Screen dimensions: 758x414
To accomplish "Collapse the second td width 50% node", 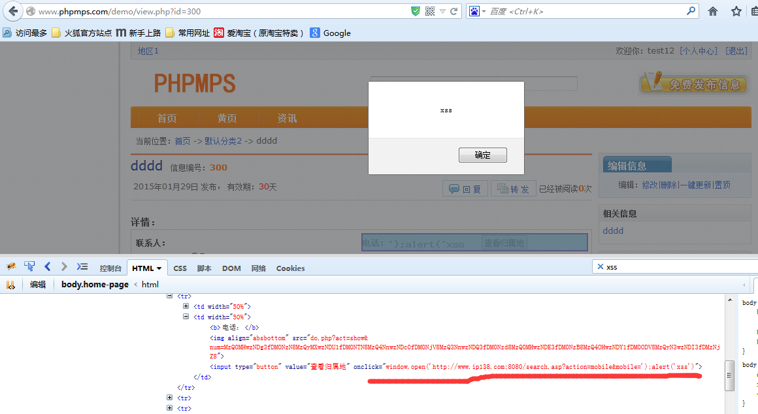I will [x=186, y=317].
